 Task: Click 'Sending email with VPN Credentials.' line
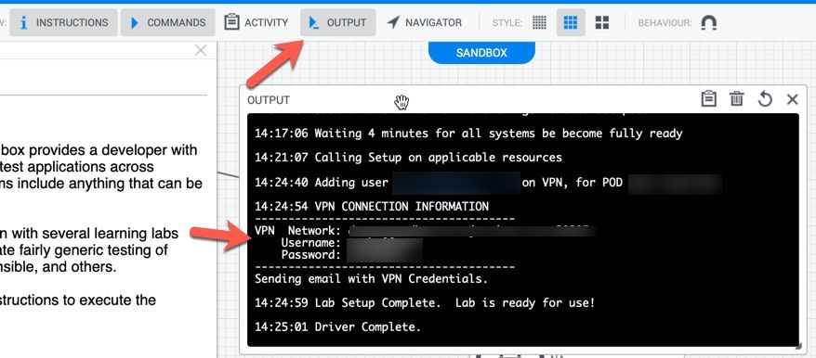click(x=371, y=278)
